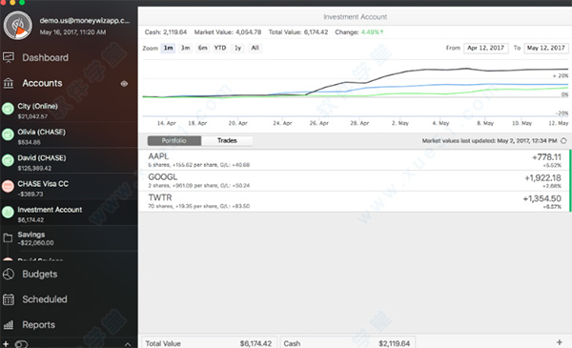
Task: Click the To date field May 12, 2017
Action: pyautogui.click(x=546, y=49)
